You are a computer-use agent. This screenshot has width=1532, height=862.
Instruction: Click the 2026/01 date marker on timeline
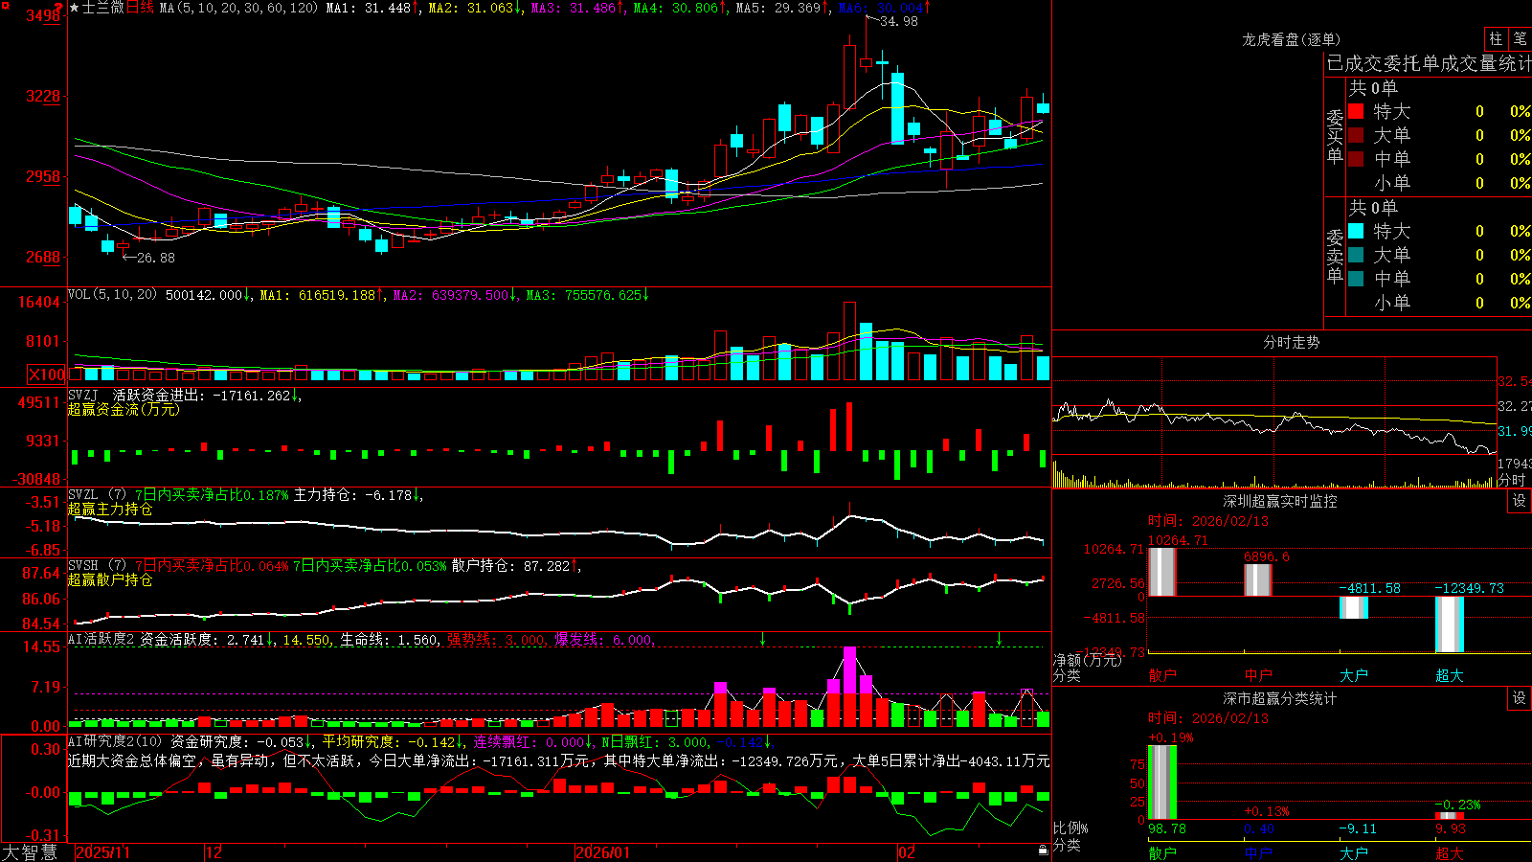[603, 852]
